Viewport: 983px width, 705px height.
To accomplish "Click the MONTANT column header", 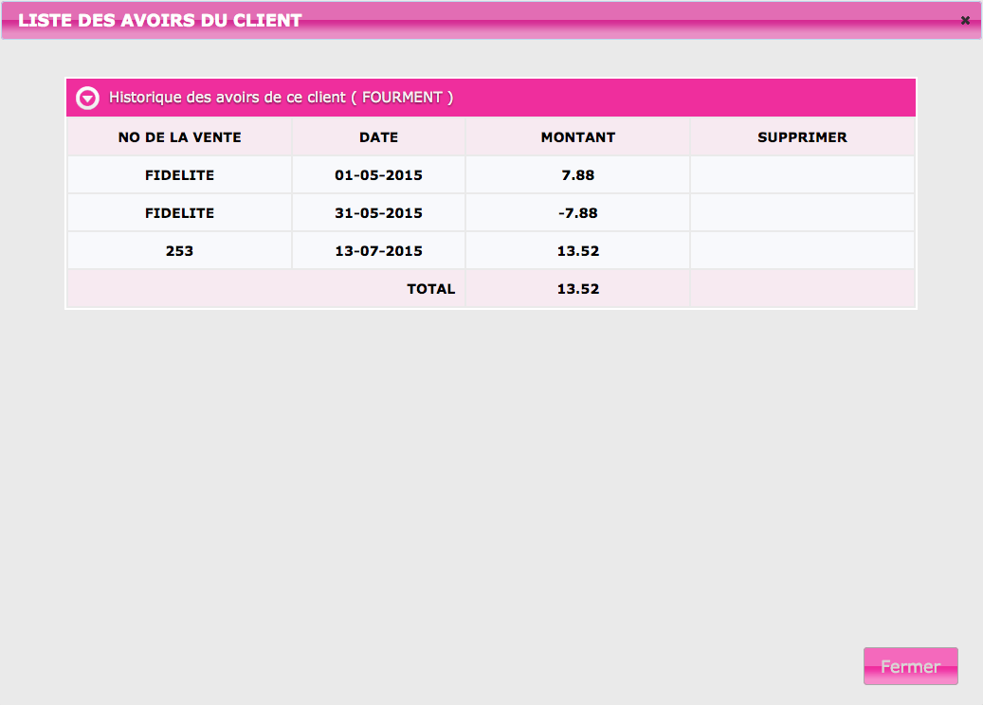I will click(577, 137).
